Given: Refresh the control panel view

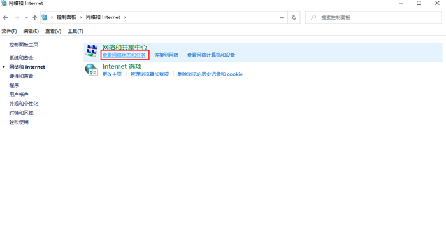Looking at the screenshot, I should pyautogui.click(x=294, y=18).
